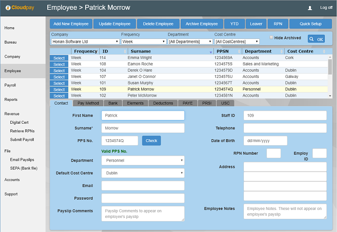Enable the Hide Archived checkbox

(271, 37)
